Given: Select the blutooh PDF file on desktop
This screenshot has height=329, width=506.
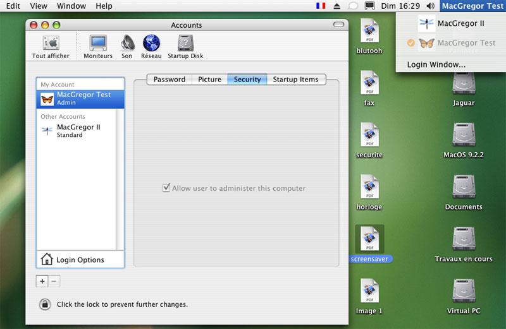Looking at the screenshot, I should (x=369, y=30).
